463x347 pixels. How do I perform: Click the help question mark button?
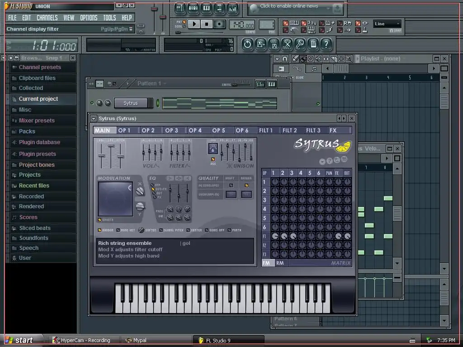click(326, 45)
